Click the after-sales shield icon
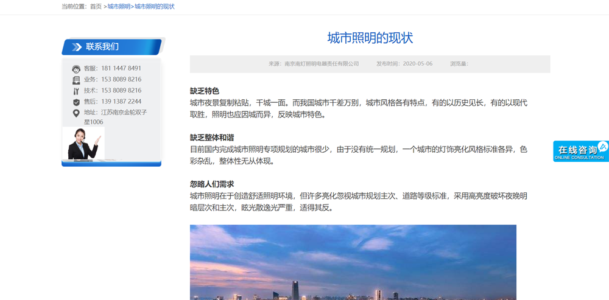The image size is (609, 300). [76, 102]
